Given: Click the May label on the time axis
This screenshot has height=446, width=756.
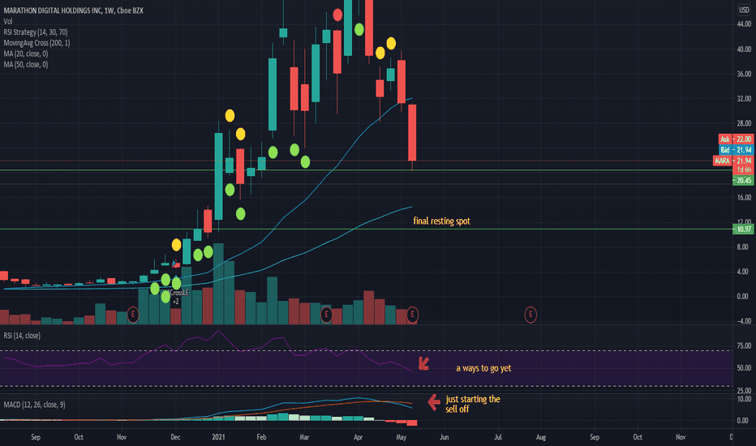Looking at the screenshot, I should (x=402, y=437).
